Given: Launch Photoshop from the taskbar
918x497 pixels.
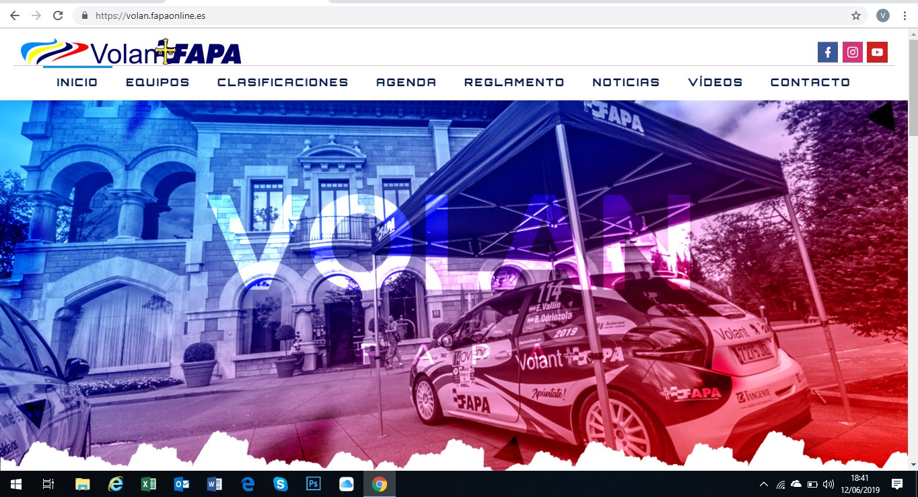Looking at the screenshot, I should (314, 484).
